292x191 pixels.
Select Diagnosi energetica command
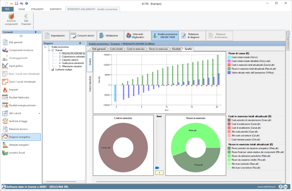point(21,137)
